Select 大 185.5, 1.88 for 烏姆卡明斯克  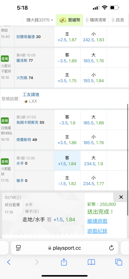point(94,120)
